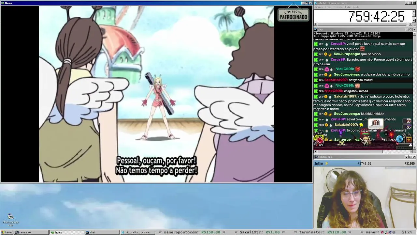Click the Sakai1997 R$1.00 ticker entry
The width and height of the screenshot is (417, 235).
(x=260, y=232)
